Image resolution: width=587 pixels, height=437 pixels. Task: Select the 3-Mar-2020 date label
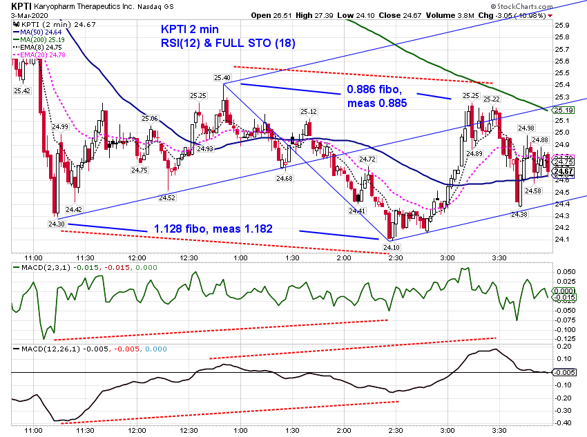[x=29, y=15]
